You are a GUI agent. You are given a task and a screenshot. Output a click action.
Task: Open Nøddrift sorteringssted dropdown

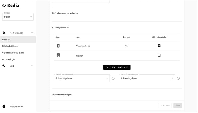click(147, 78)
